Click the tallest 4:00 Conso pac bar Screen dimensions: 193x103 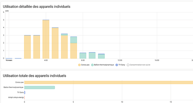point(46,39)
